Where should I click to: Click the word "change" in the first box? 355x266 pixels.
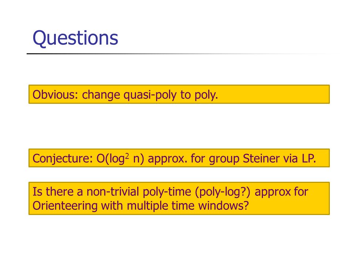point(101,95)
